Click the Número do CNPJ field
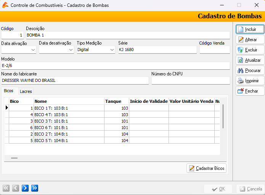Viewport: 265px width, 195px height. (x=191, y=81)
